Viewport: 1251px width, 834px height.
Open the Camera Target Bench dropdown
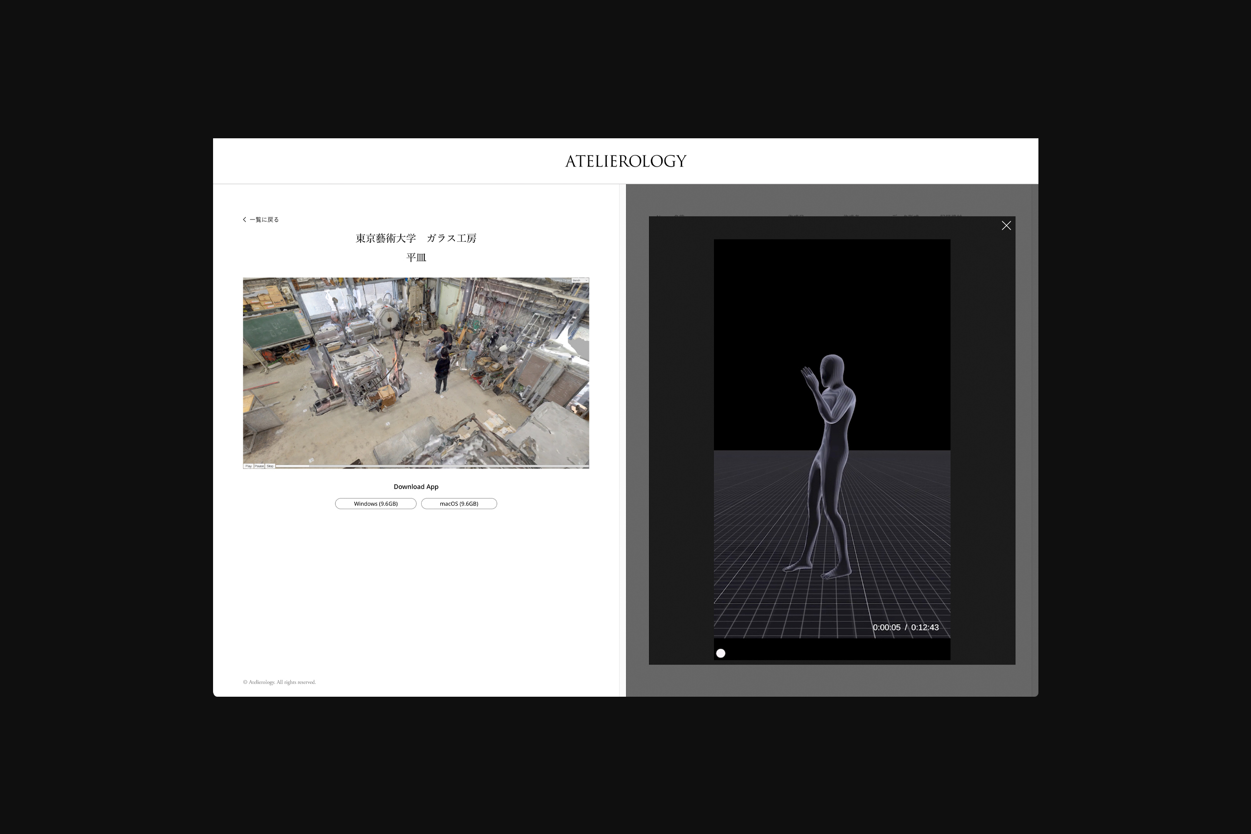tap(580, 280)
